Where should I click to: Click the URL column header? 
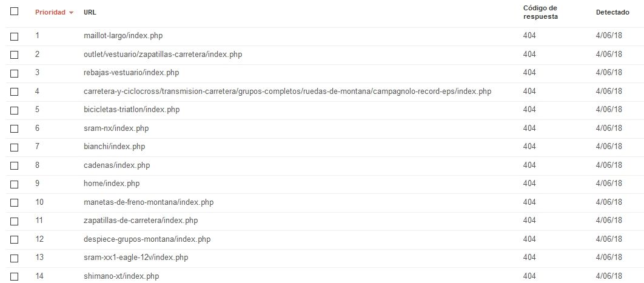point(90,12)
